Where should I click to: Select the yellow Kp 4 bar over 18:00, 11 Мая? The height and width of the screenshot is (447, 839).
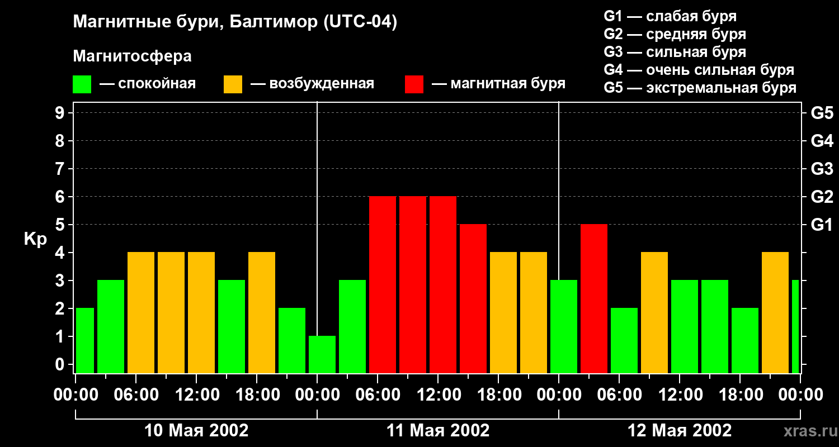(x=503, y=312)
